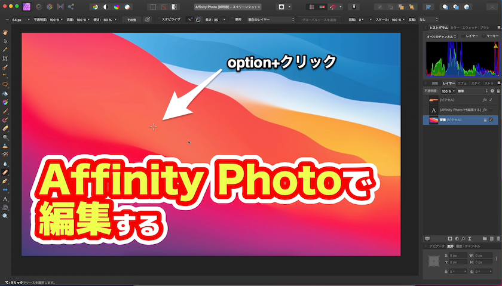Select the Crop tool
Image resolution: width=502 pixels, height=286 pixels.
(x=5, y=59)
